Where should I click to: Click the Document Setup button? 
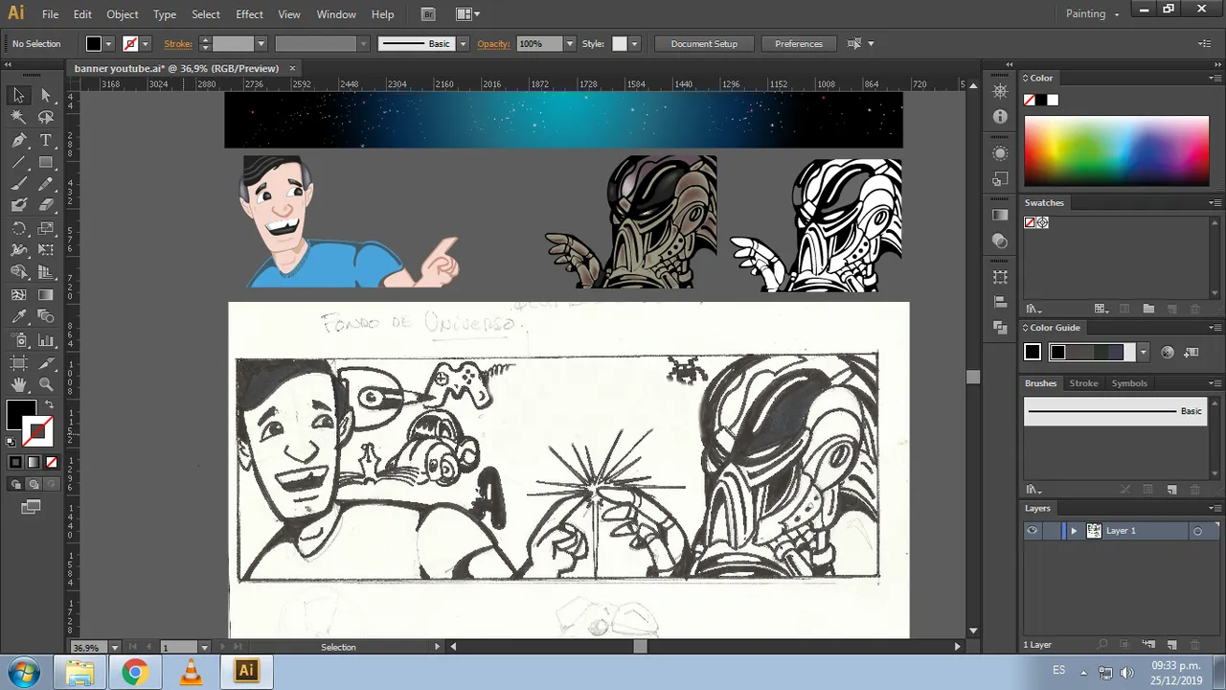[704, 44]
